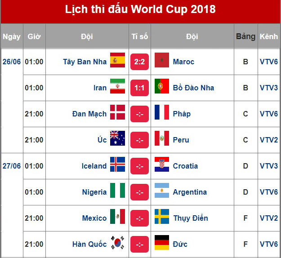
Task: Click the Denmark flag icon
Action: pyautogui.click(x=117, y=113)
